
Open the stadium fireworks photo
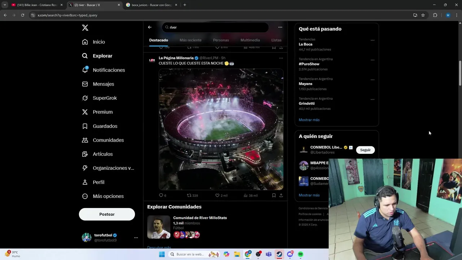click(221, 129)
